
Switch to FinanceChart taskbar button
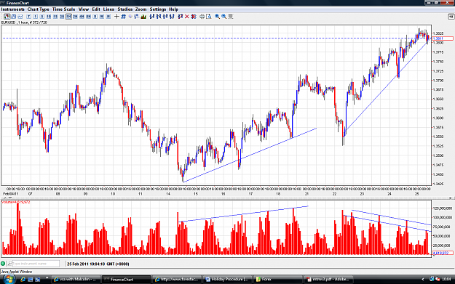coord(127,280)
